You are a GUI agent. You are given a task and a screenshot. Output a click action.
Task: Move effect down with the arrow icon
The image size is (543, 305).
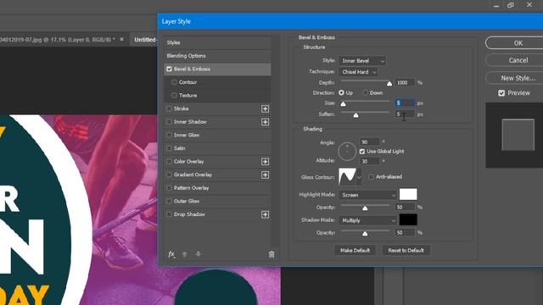coord(198,254)
